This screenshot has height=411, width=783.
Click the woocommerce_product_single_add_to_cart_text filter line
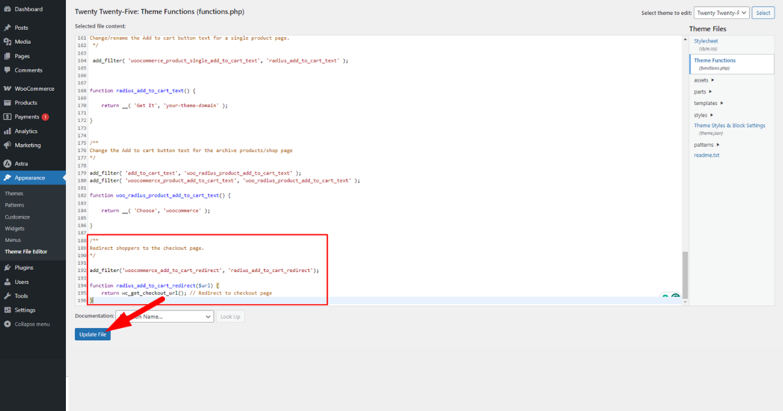coord(220,61)
